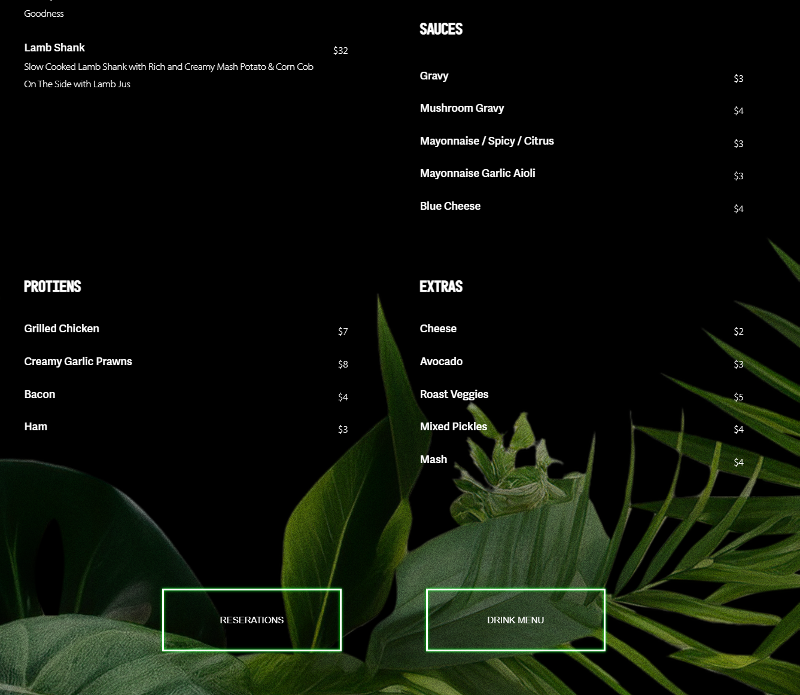Click the $4 price of Mash
Screen dimensions: 800x695
tap(738, 463)
